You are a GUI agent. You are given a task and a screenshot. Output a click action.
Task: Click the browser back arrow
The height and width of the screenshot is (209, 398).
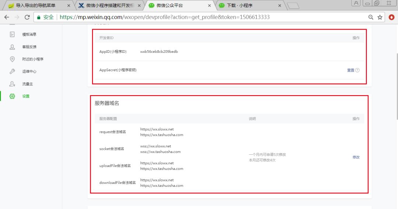7,17
